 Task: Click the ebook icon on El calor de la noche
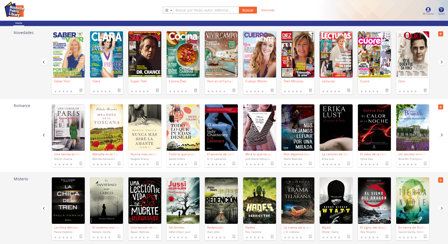point(387,164)
